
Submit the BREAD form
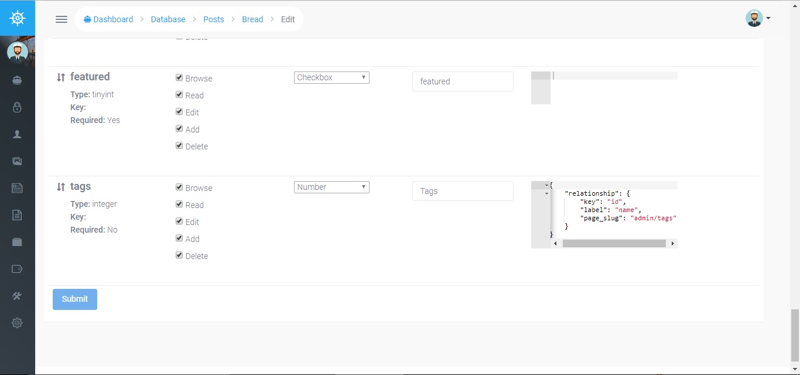75,299
